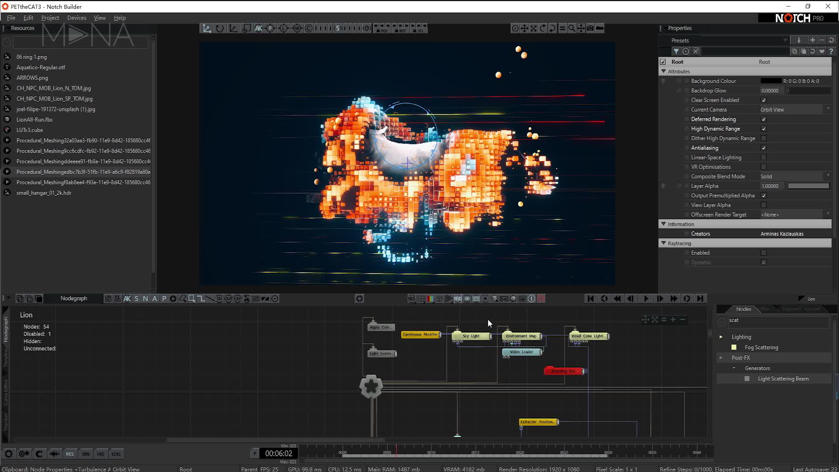Toggle High Dynamic Range checkbox

(x=763, y=129)
